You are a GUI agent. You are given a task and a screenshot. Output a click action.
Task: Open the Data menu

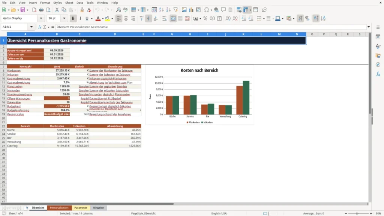point(79,3)
